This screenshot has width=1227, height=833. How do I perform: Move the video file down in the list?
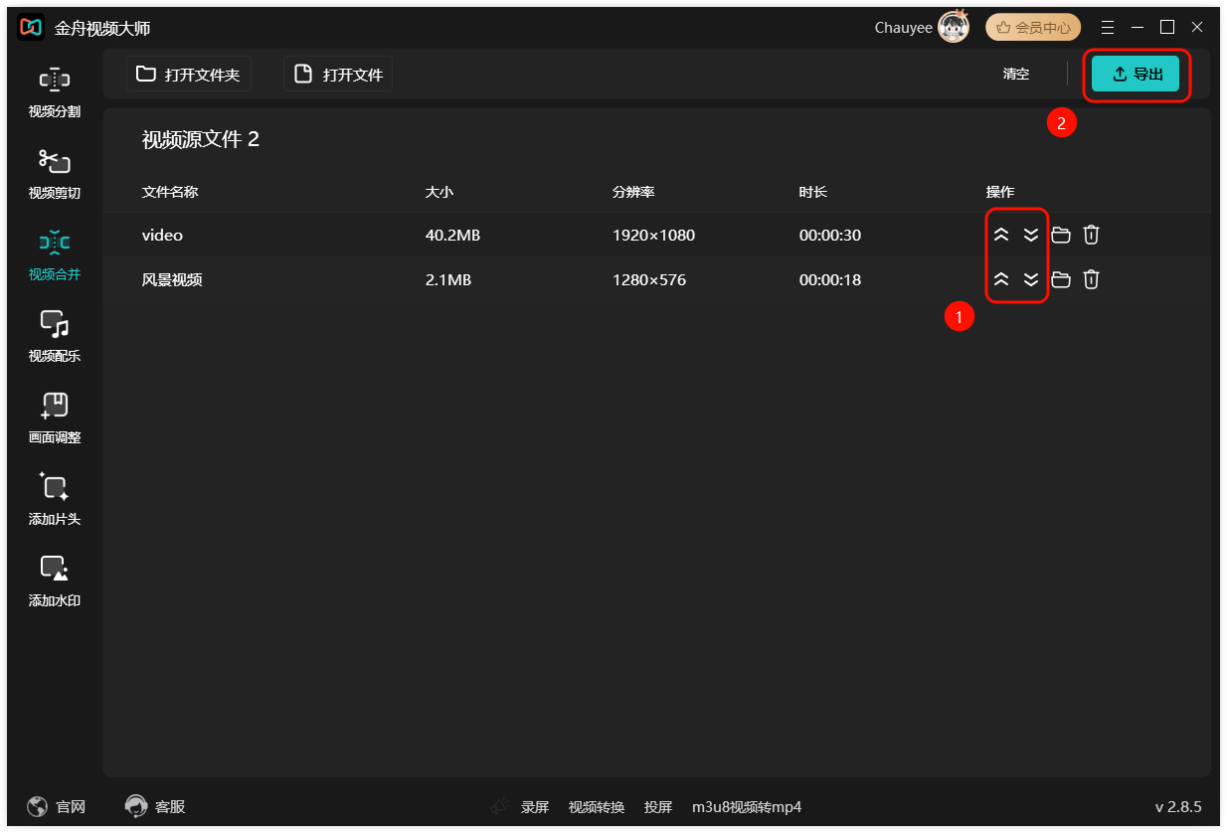1031,235
